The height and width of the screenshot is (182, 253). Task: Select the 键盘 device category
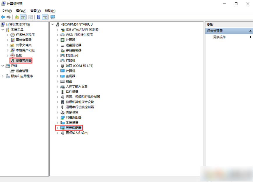[x=69, y=81]
